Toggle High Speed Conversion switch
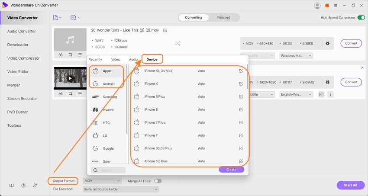368x196 pixels. point(361,18)
